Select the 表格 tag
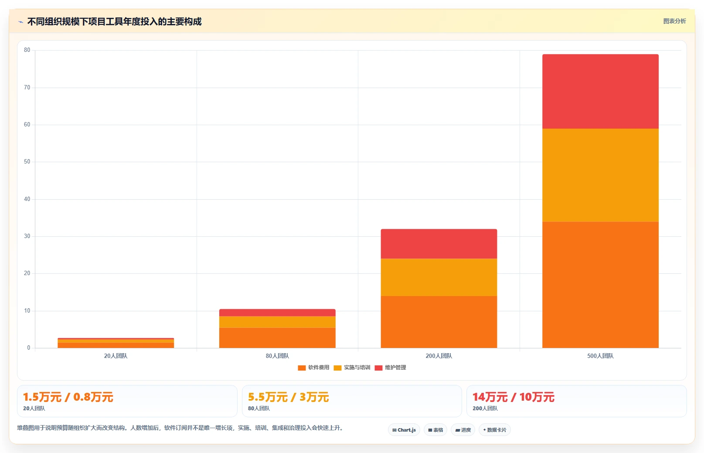Image resolution: width=704 pixels, height=453 pixels. 435,430
